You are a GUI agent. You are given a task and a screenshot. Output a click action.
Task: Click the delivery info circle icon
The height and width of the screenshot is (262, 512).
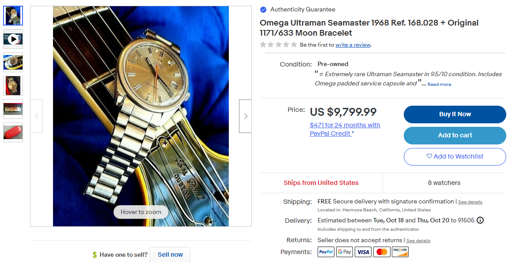(480, 220)
